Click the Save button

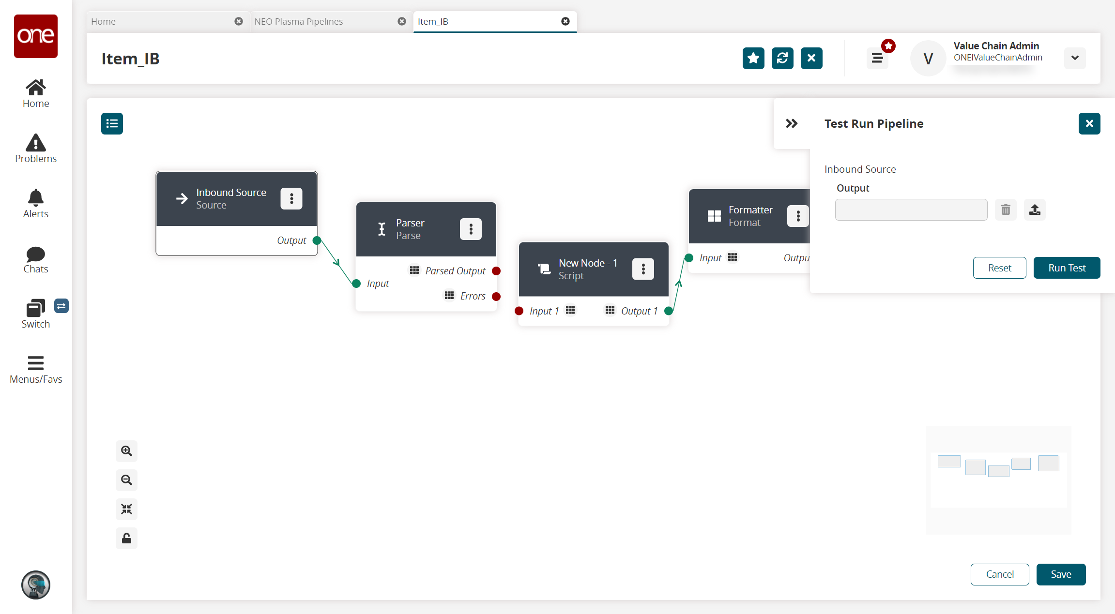pyautogui.click(x=1061, y=574)
